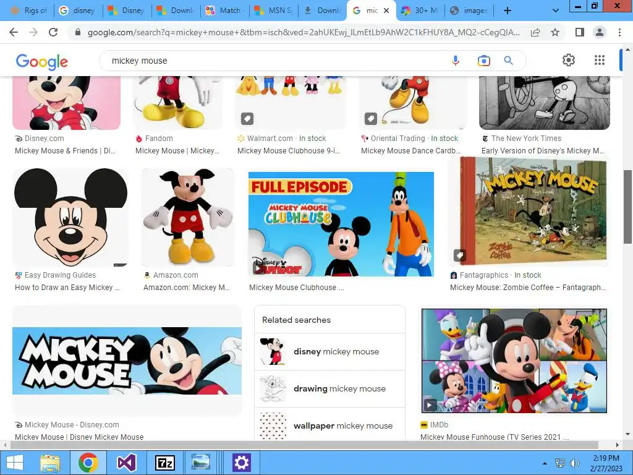
Task: Open the Windows Start menu
Action: [x=15, y=463]
